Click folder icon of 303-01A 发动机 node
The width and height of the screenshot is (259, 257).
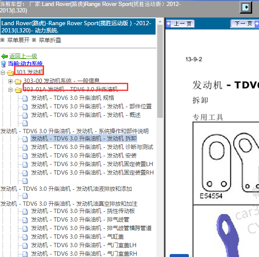(x=18, y=90)
